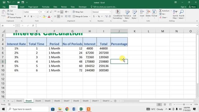Toggle Align Right

pos(62,16)
